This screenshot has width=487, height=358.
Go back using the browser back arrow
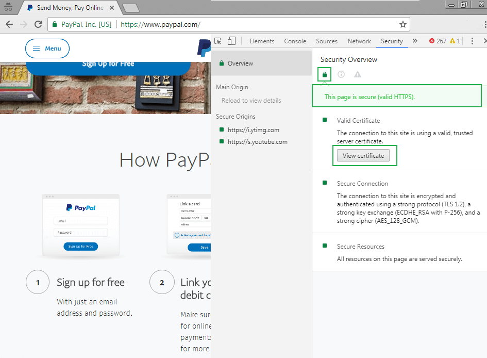(x=9, y=24)
